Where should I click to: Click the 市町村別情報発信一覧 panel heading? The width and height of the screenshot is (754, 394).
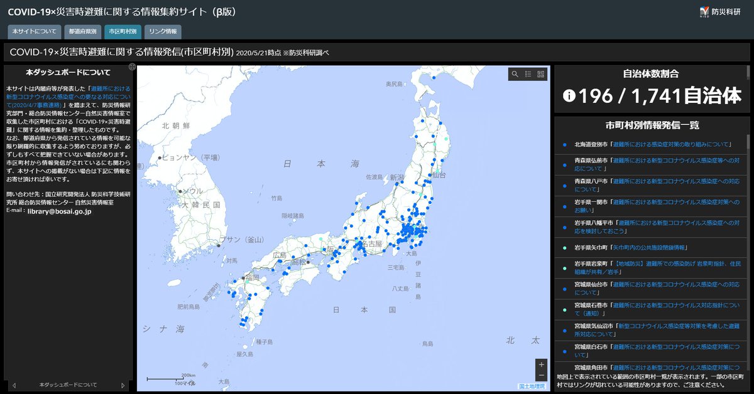point(652,125)
